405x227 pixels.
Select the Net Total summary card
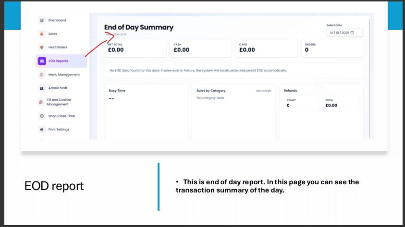point(135,48)
